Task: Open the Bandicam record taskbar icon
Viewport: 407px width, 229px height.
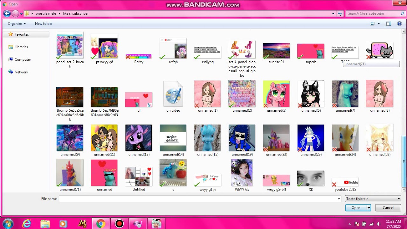Action: pyautogui.click(x=119, y=224)
